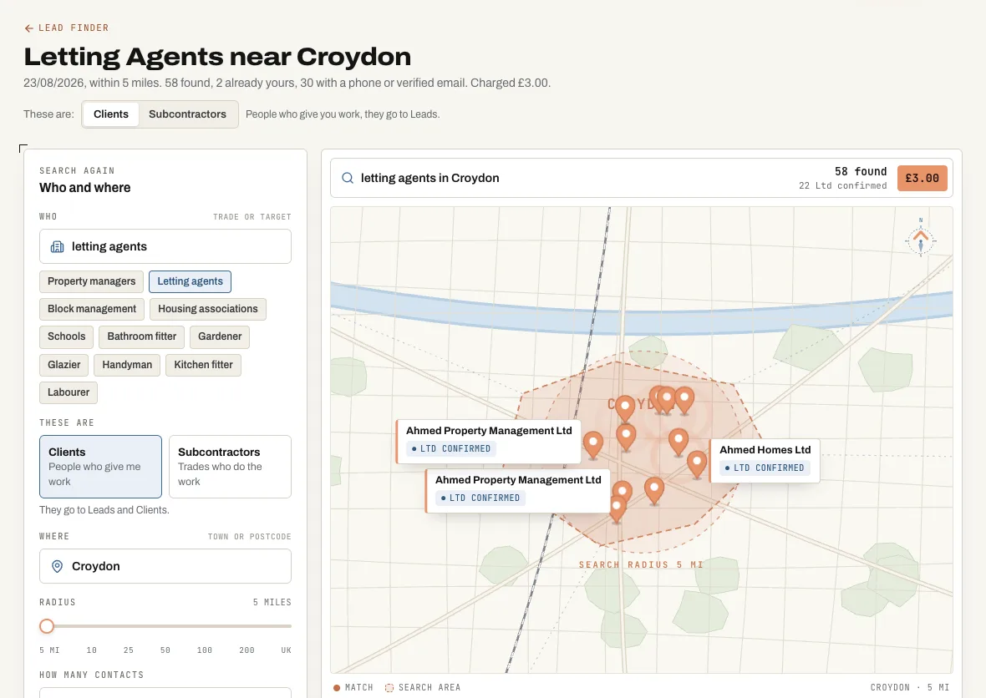Image resolution: width=986 pixels, height=698 pixels.
Task: Select Subcontractors 'Trades who do the work' card
Action: tap(230, 467)
